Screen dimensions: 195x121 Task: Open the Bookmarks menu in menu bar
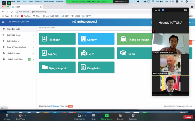pos(49,2)
